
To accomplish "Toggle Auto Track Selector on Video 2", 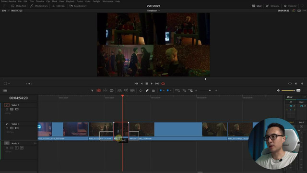I will (12, 109).
